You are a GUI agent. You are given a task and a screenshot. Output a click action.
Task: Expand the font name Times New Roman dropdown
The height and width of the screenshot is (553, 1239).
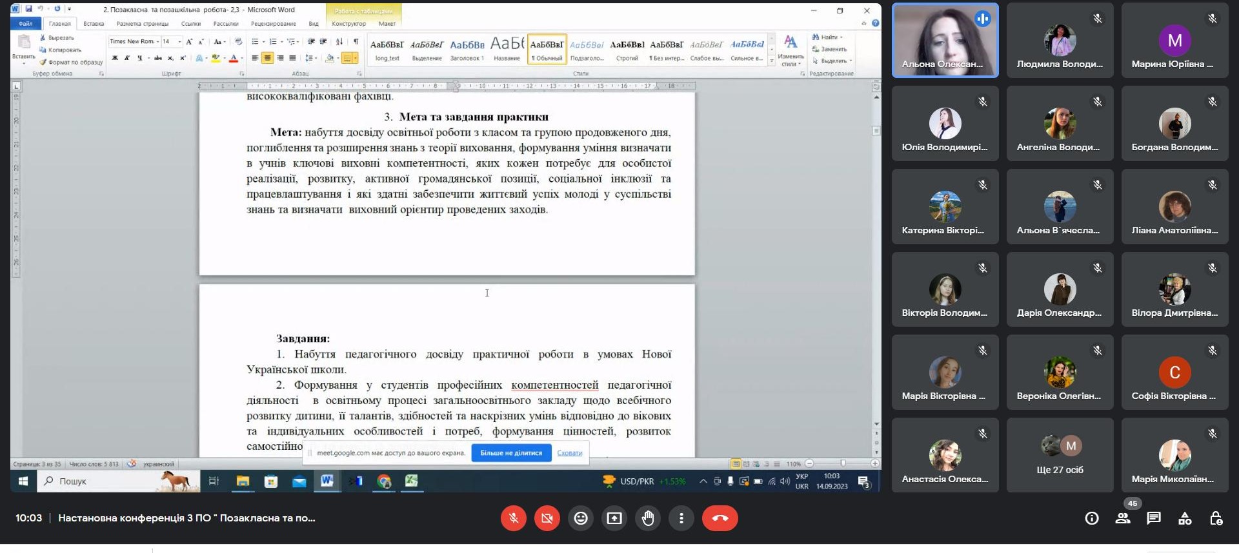157,42
